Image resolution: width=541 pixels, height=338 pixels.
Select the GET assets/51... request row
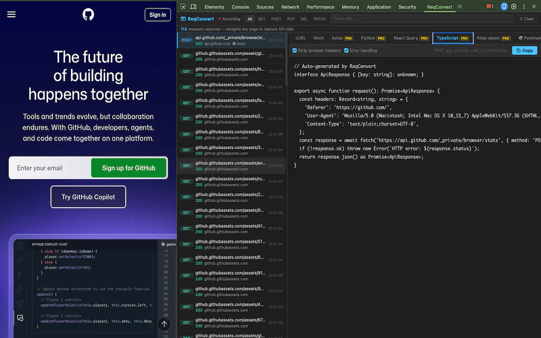[x=232, y=244]
